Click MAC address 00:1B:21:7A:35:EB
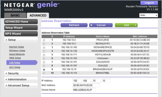 tap(140, 44)
